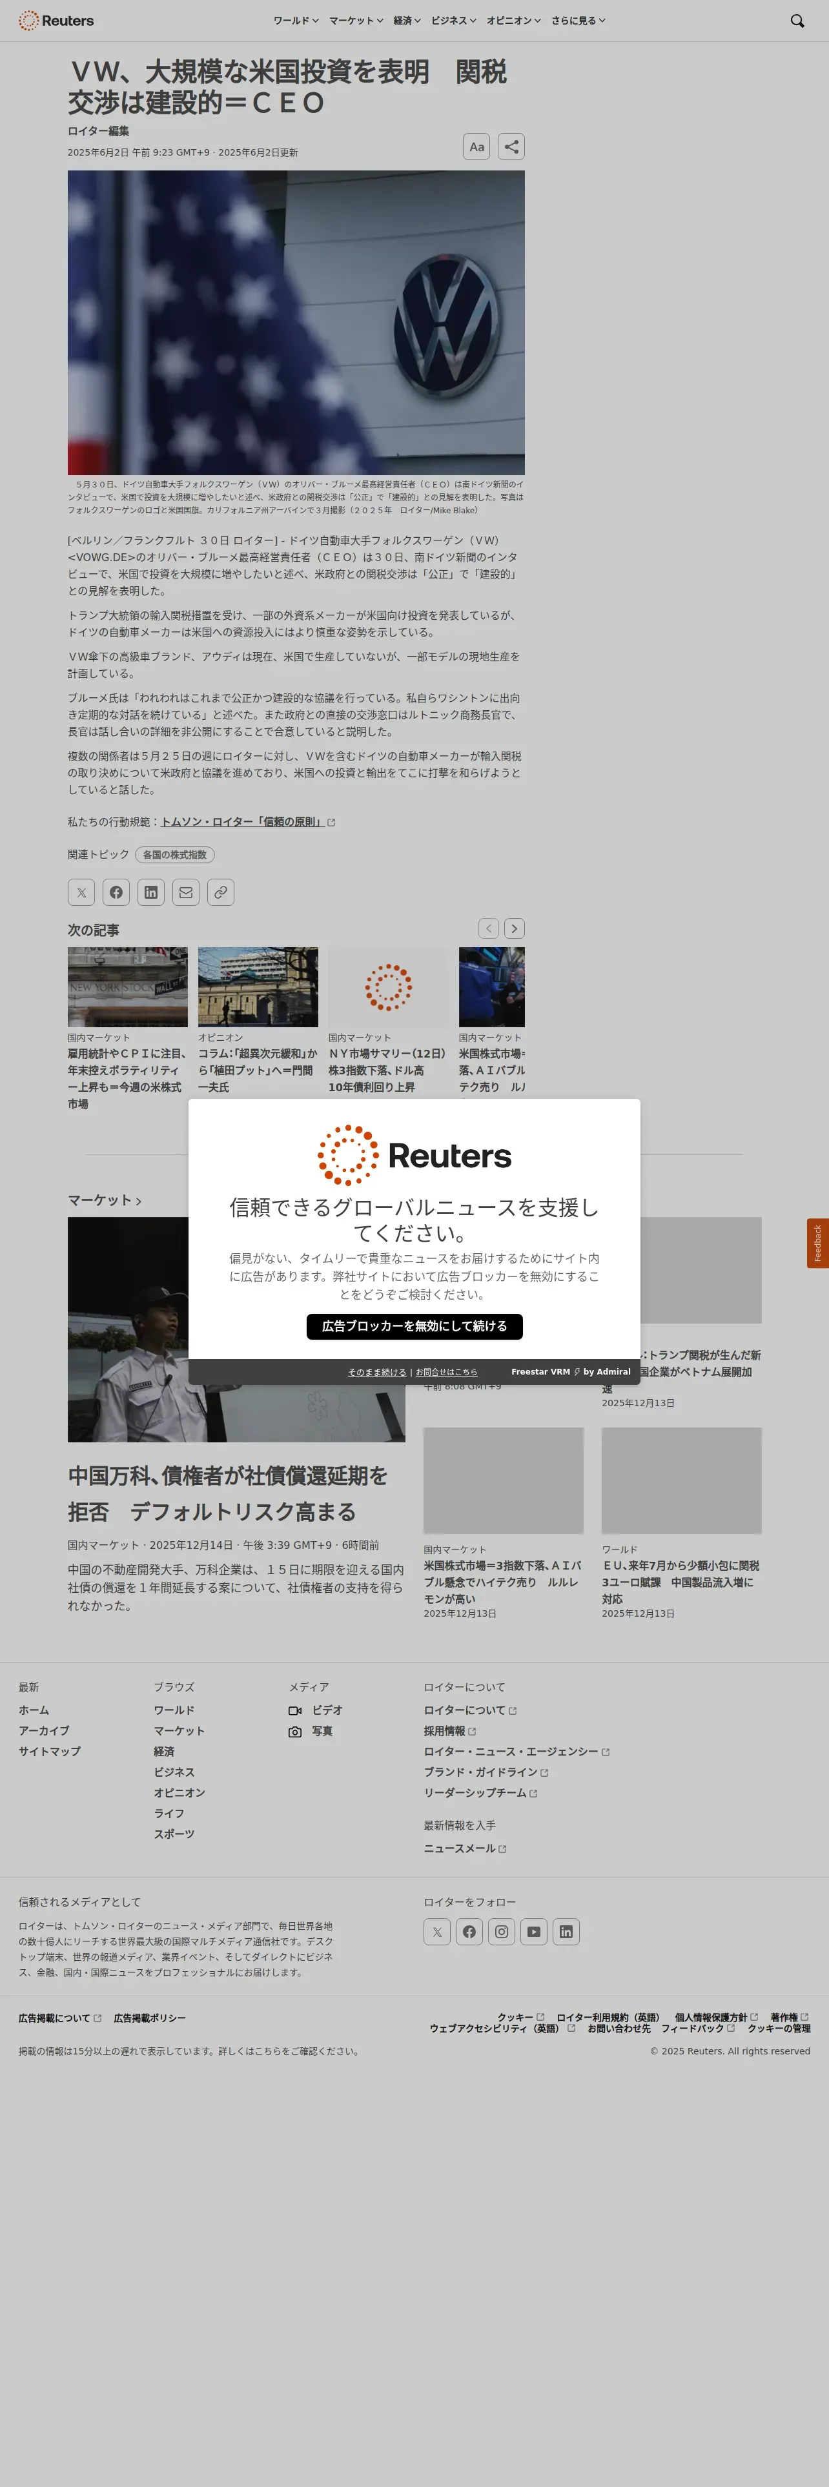Click the Reuters logo in the header
The height and width of the screenshot is (2487, 829).
click(56, 20)
